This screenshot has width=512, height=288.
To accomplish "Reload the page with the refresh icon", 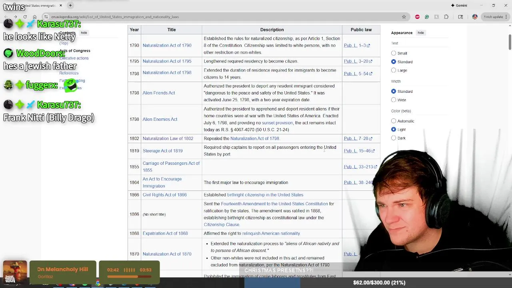I will [25, 17].
